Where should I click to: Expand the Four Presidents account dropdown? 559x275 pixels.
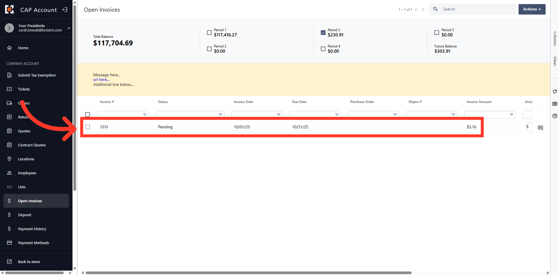pos(69,28)
